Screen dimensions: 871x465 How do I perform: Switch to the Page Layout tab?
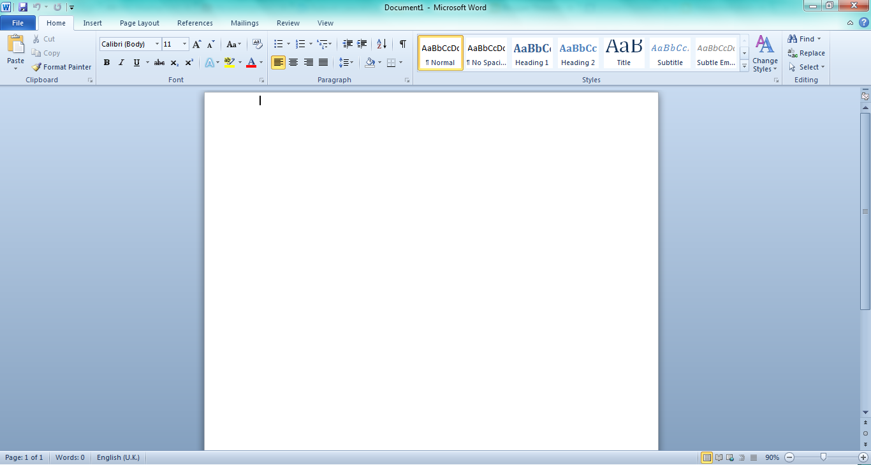coord(140,23)
